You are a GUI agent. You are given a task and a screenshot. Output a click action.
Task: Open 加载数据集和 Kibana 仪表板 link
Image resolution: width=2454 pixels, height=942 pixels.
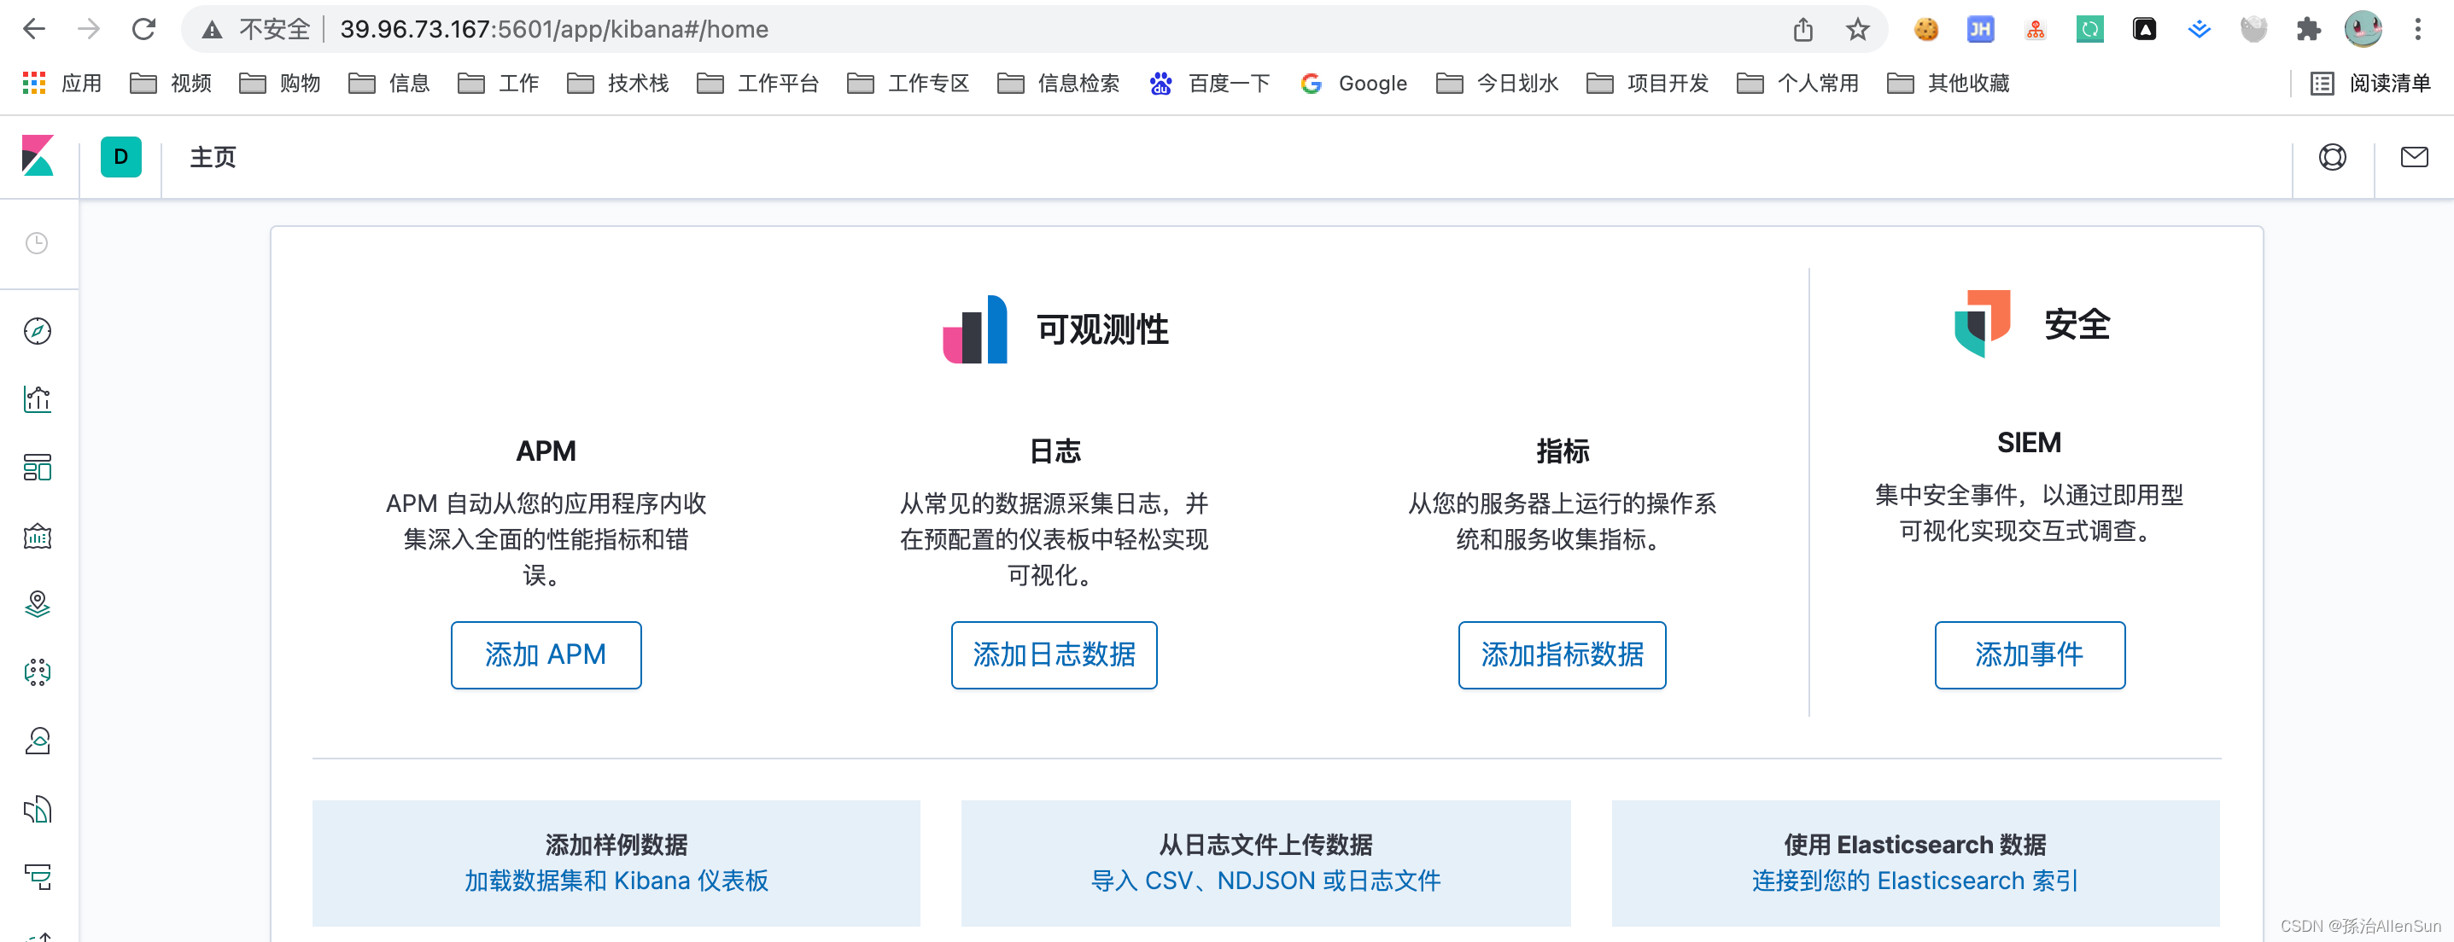click(616, 881)
